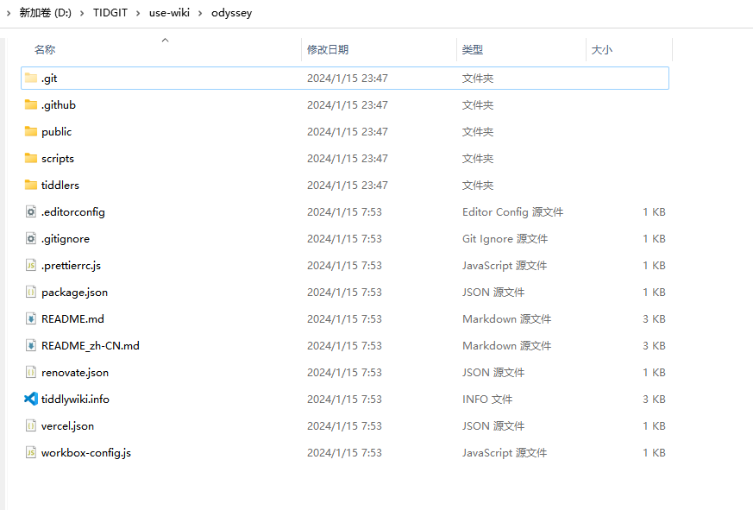
Task: Select the scripts folder name
Action: pos(58,158)
